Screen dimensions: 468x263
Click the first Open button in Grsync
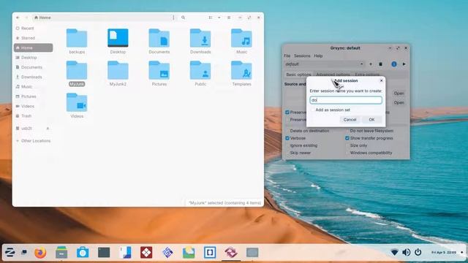click(399, 94)
